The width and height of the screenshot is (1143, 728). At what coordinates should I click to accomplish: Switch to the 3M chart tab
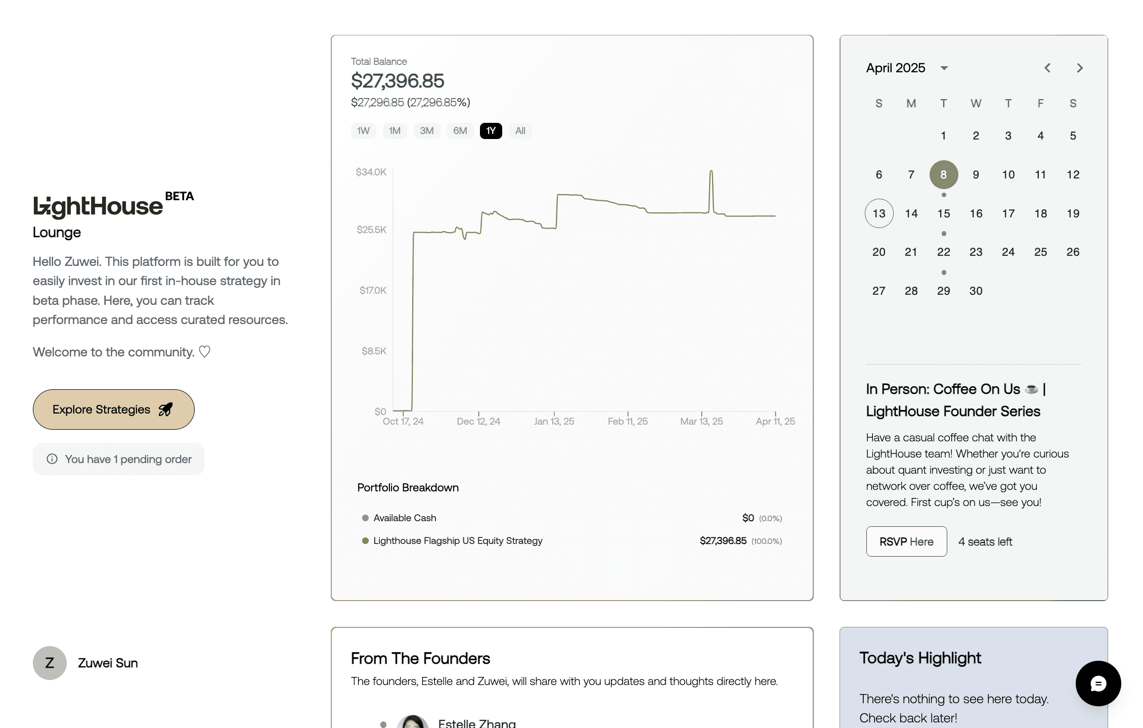[x=426, y=131]
